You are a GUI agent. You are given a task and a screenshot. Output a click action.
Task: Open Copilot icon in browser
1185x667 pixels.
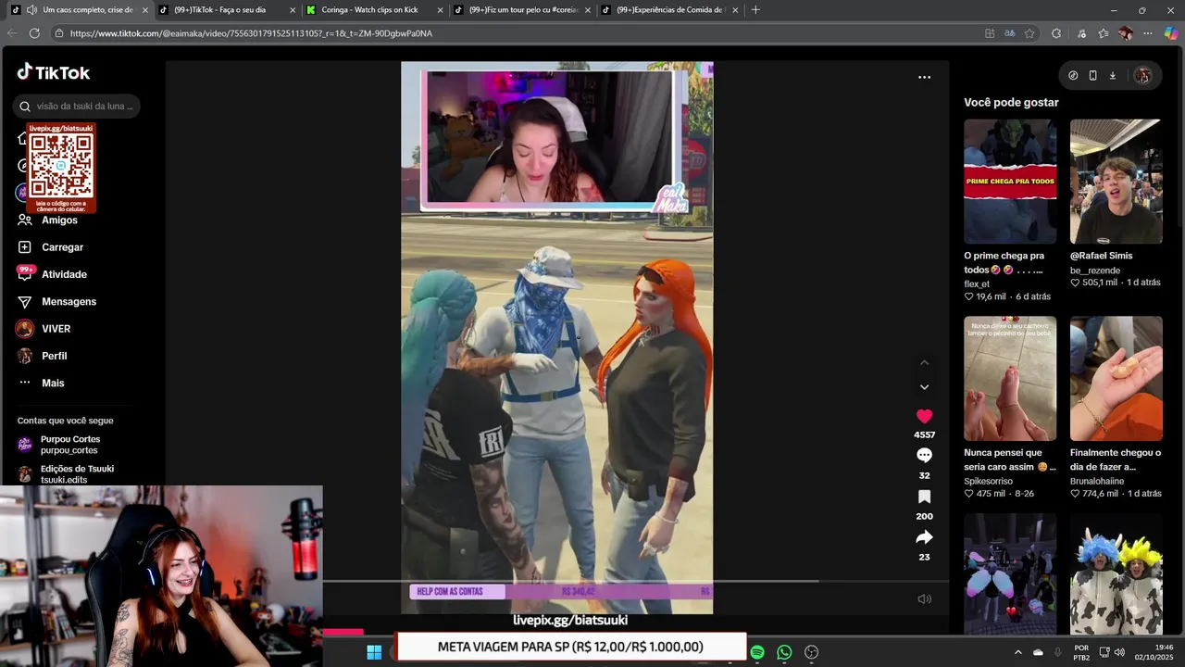1171,33
